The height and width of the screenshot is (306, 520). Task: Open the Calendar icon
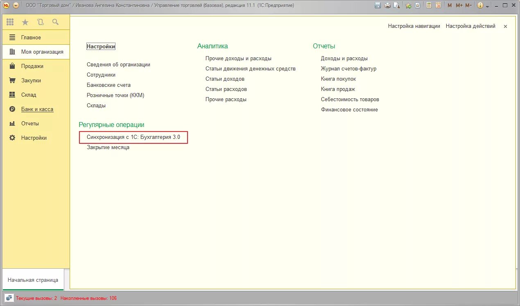pos(439,5)
